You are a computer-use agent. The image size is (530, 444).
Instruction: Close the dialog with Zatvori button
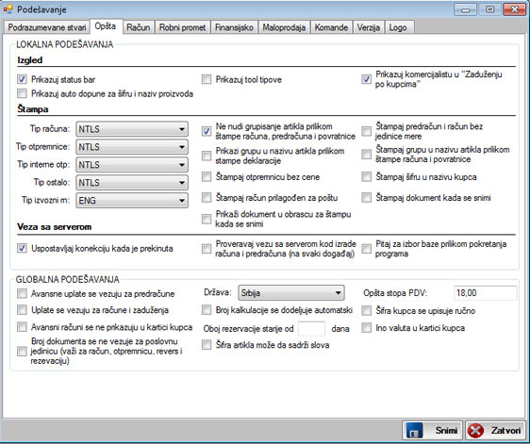pos(495,430)
